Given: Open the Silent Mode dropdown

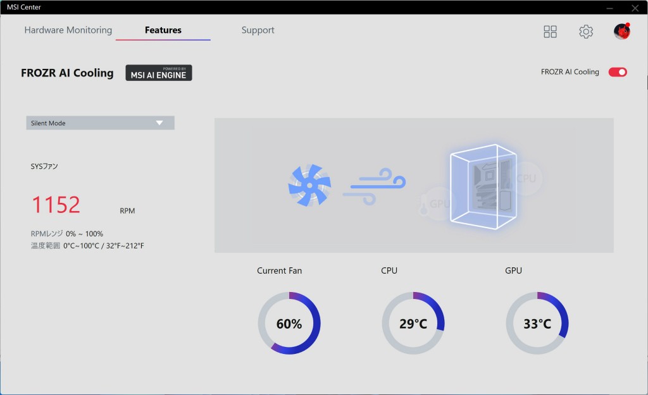Looking at the screenshot, I should pyautogui.click(x=101, y=123).
